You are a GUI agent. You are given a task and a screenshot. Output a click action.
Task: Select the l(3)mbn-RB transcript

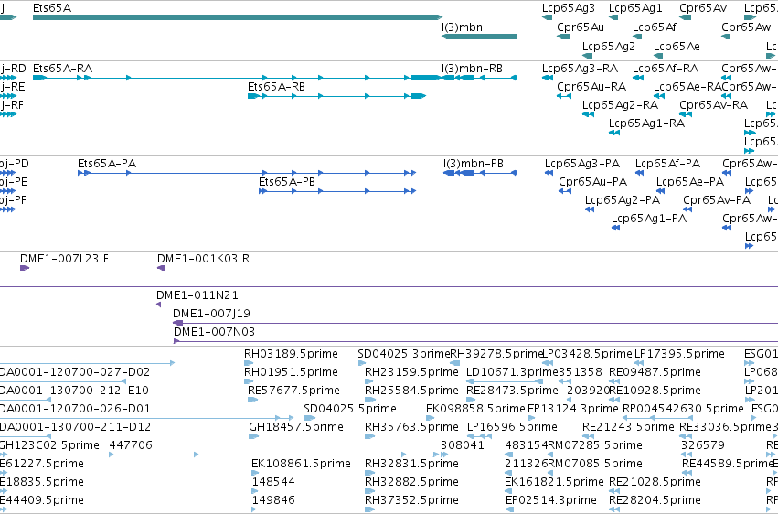(479, 78)
